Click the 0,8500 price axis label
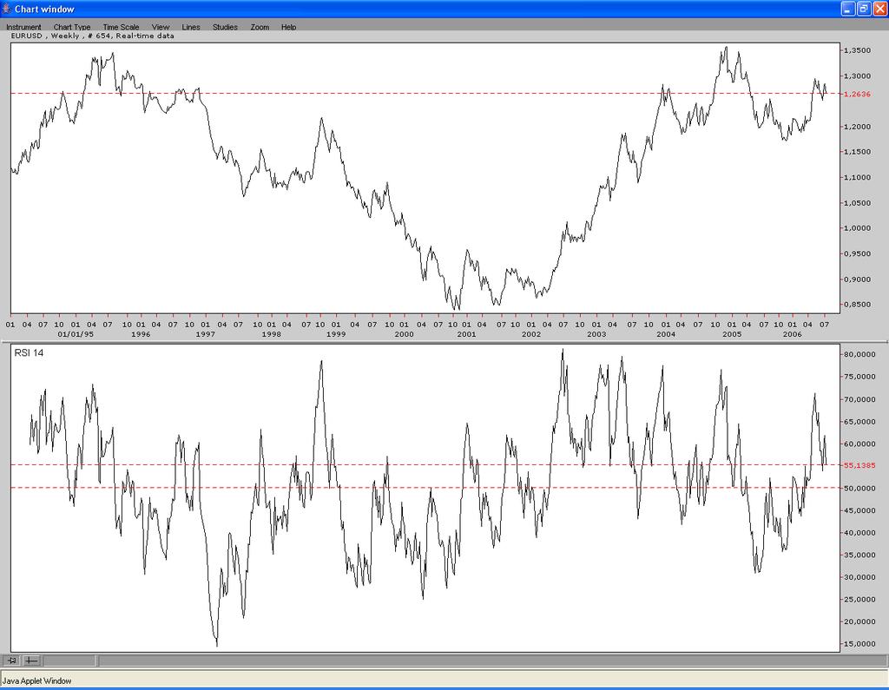Image resolution: width=889 pixels, height=690 pixels. tap(857, 305)
